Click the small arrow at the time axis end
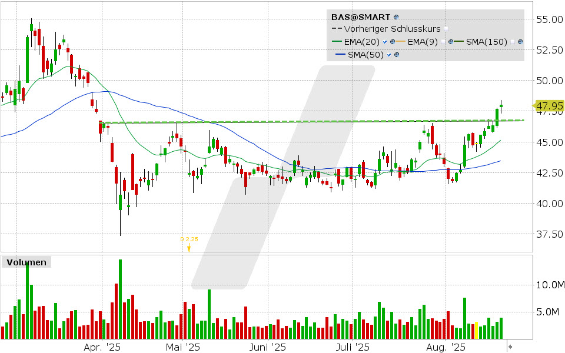This screenshot has width=565, height=353. pos(510,347)
